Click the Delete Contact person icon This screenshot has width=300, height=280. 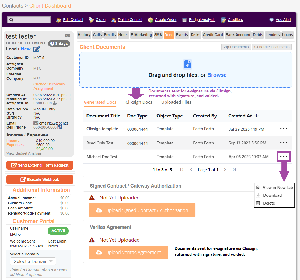(x=114, y=20)
